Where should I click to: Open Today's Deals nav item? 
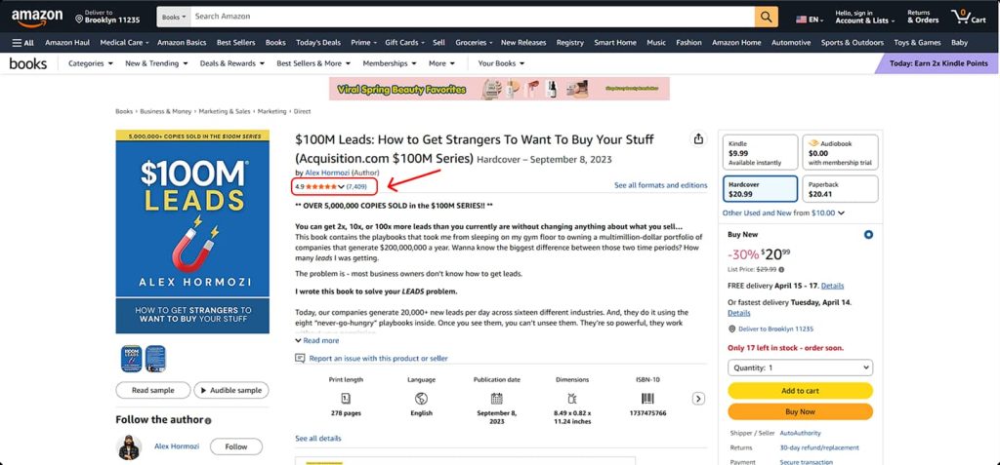(x=318, y=43)
